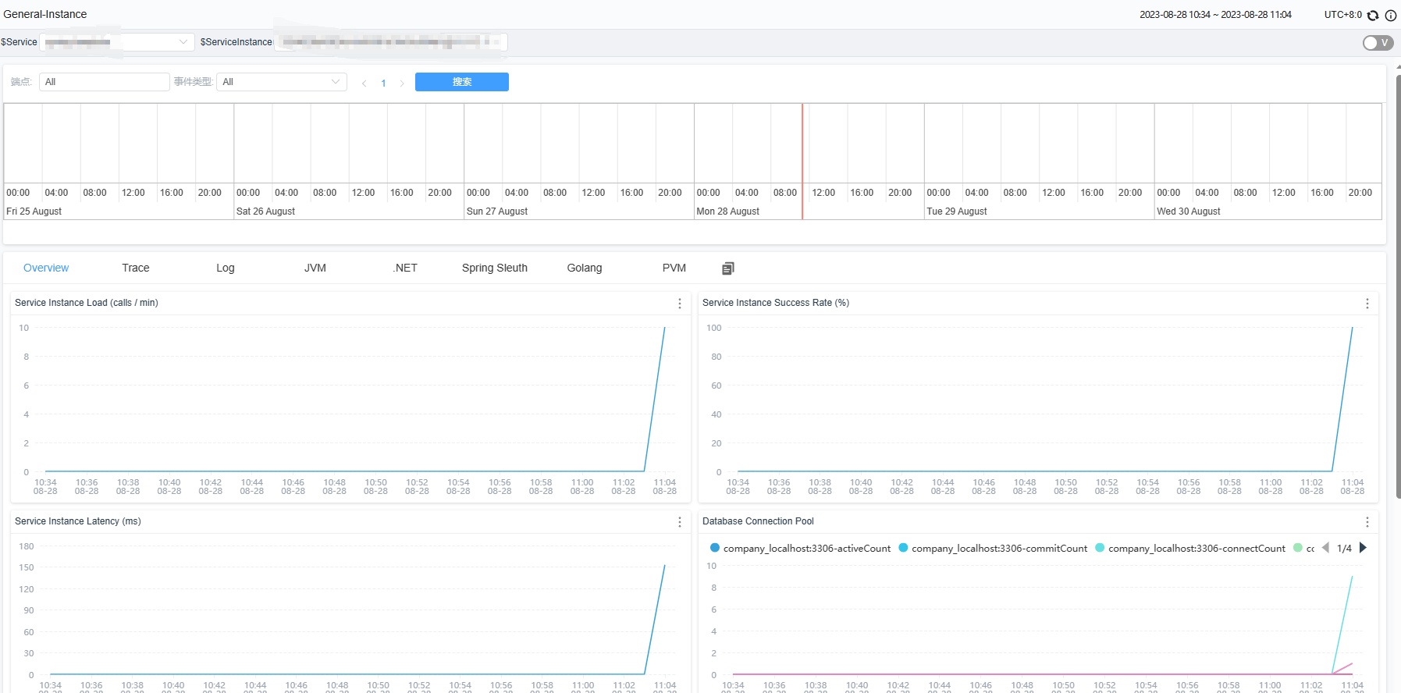This screenshot has height=693, width=1401.
Task: Open Database Connection Pool panel menu
Action: (1367, 522)
